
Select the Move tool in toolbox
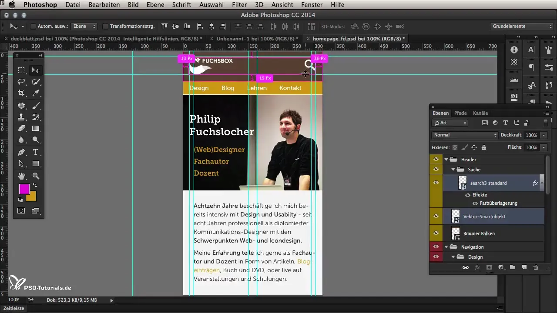coord(36,70)
